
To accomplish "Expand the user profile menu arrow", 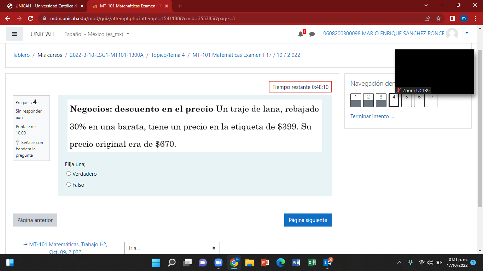I will point(466,34).
